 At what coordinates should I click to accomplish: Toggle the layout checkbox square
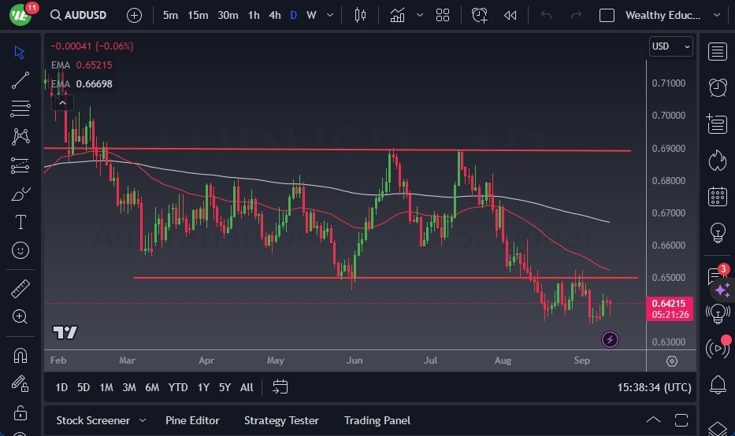607,15
